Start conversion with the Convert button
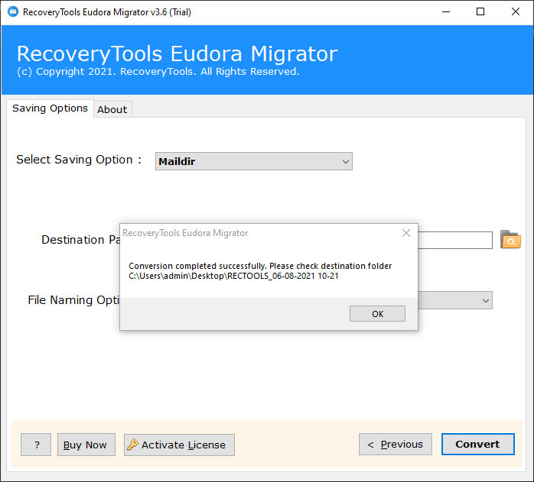The height and width of the screenshot is (482, 534). [478, 445]
